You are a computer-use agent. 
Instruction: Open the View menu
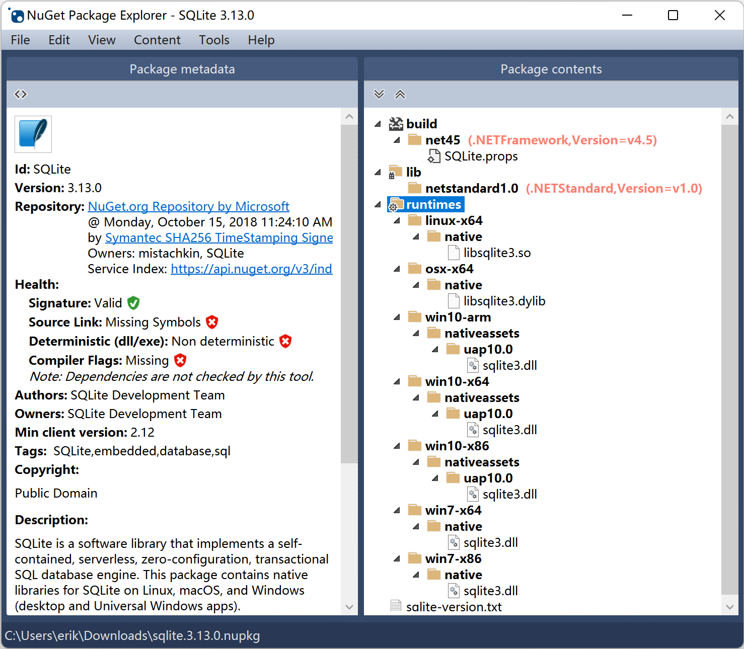[x=102, y=40]
